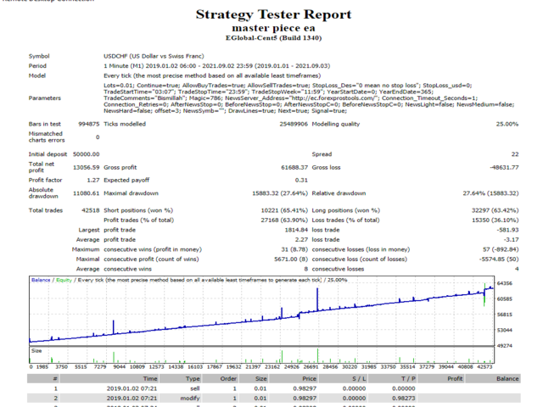Select the "modify" type cell in row 2
This screenshot has height=407, width=543.
[x=190, y=398]
